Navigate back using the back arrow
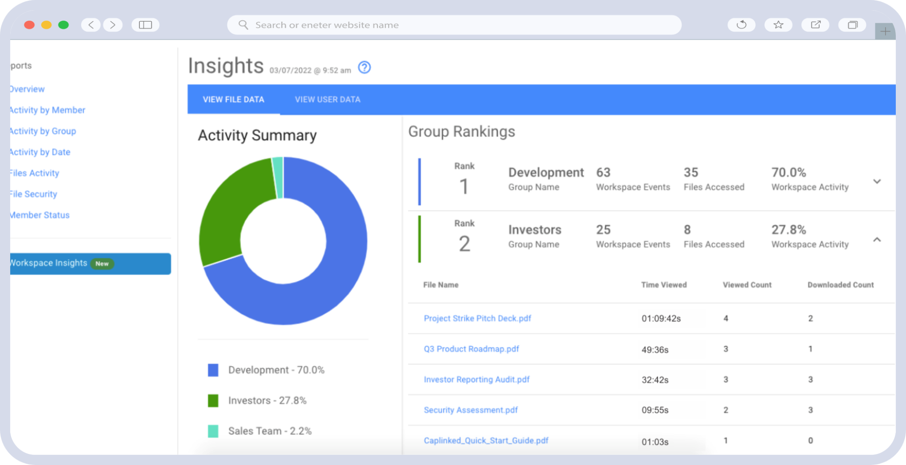This screenshot has height=465, width=906. [91, 25]
